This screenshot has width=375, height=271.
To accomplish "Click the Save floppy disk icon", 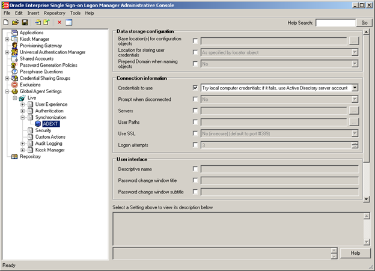I will pyautogui.click(x=25, y=22).
